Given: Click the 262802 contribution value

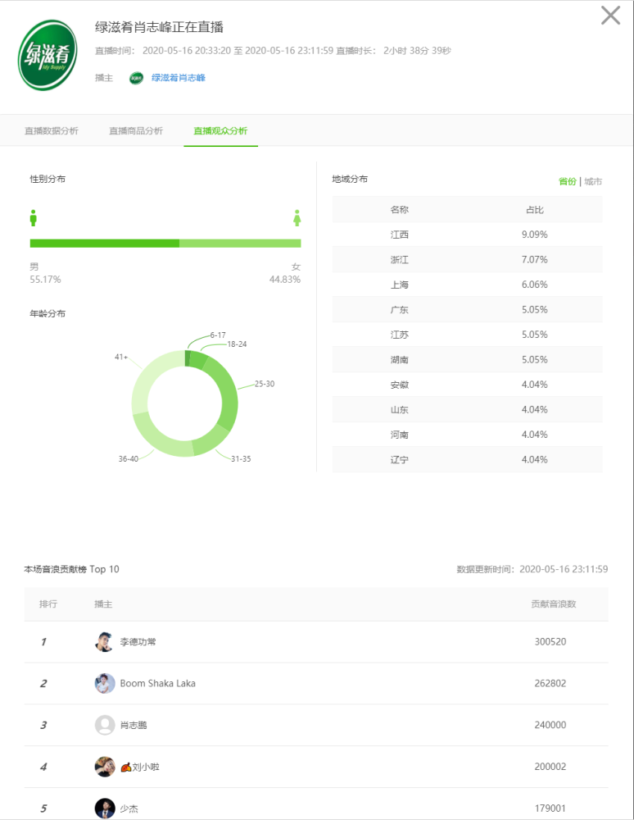Looking at the screenshot, I should [550, 684].
